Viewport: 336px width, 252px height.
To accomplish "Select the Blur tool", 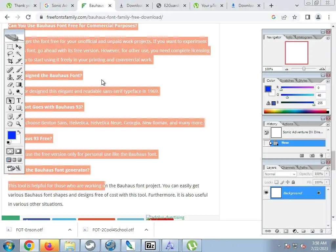I will pos(10,92).
